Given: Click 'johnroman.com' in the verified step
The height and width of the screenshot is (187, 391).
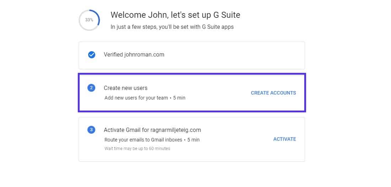Looking at the screenshot, I should (x=144, y=55).
